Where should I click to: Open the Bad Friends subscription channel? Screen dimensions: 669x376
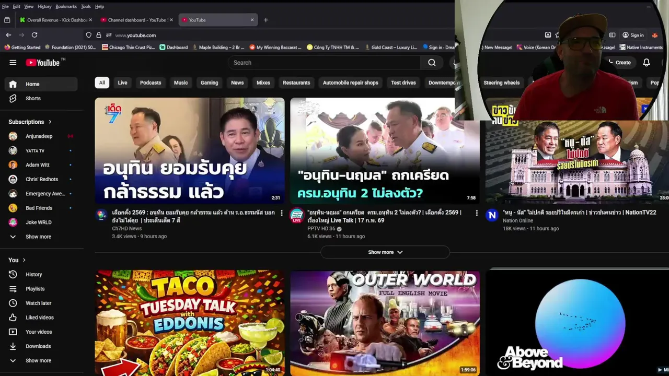coord(41,208)
